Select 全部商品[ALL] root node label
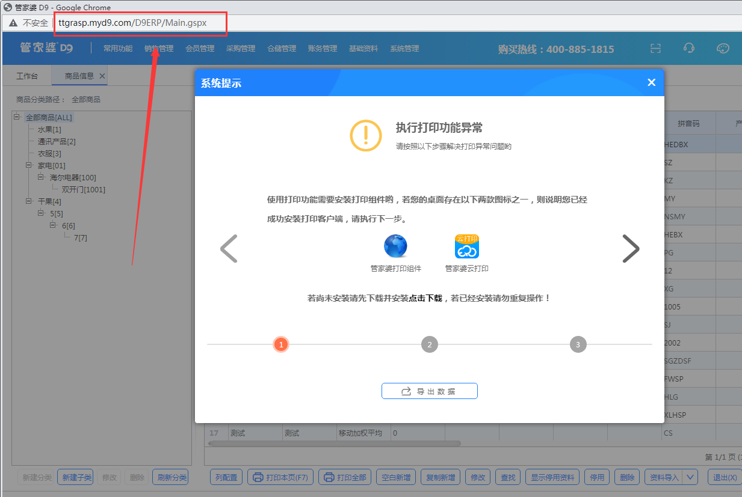742x497 pixels. pyautogui.click(x=49, y=117)
